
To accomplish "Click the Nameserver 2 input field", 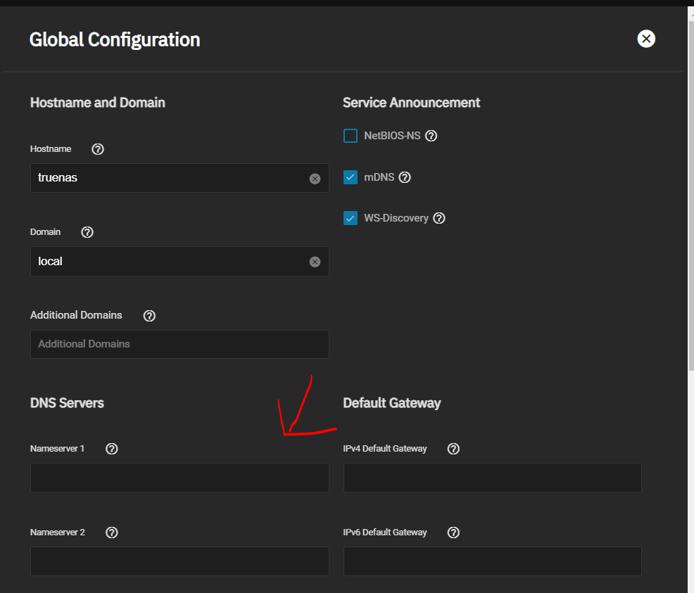I will click(x=179, y=561).
